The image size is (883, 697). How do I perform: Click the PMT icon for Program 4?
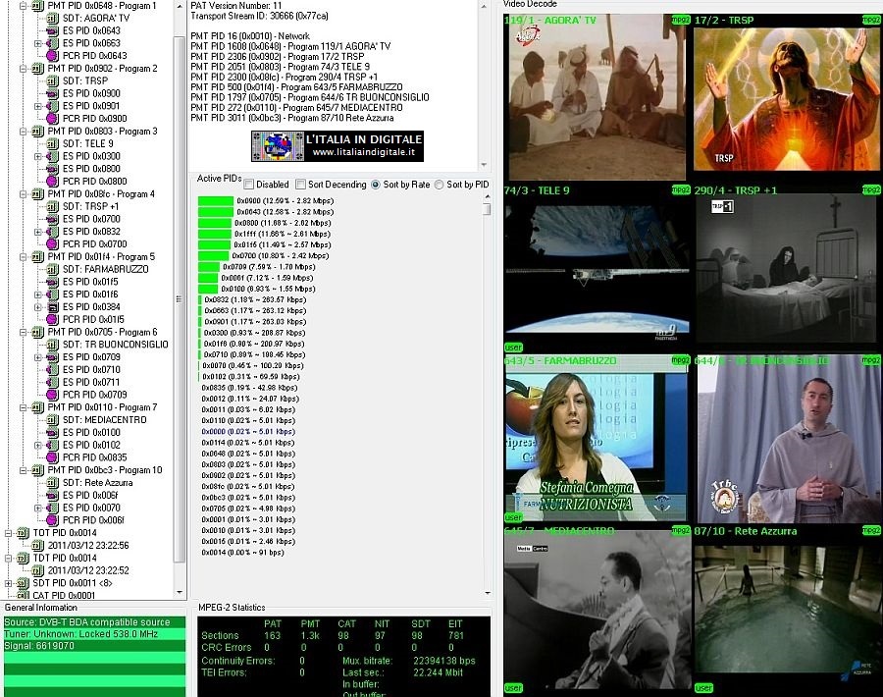tap(37, 193)
